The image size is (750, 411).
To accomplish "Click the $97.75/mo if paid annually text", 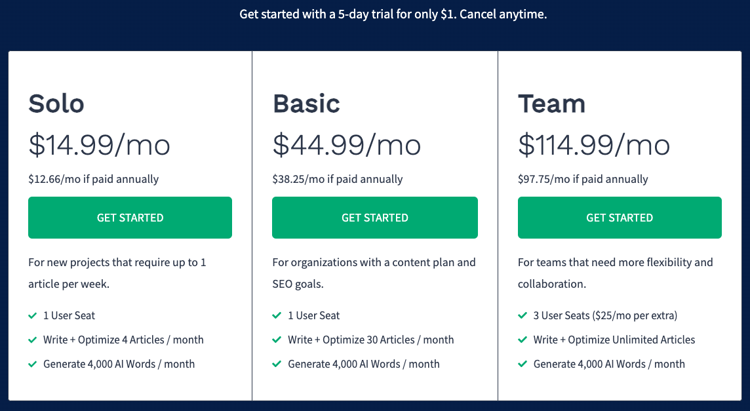I will click(583, 180).
